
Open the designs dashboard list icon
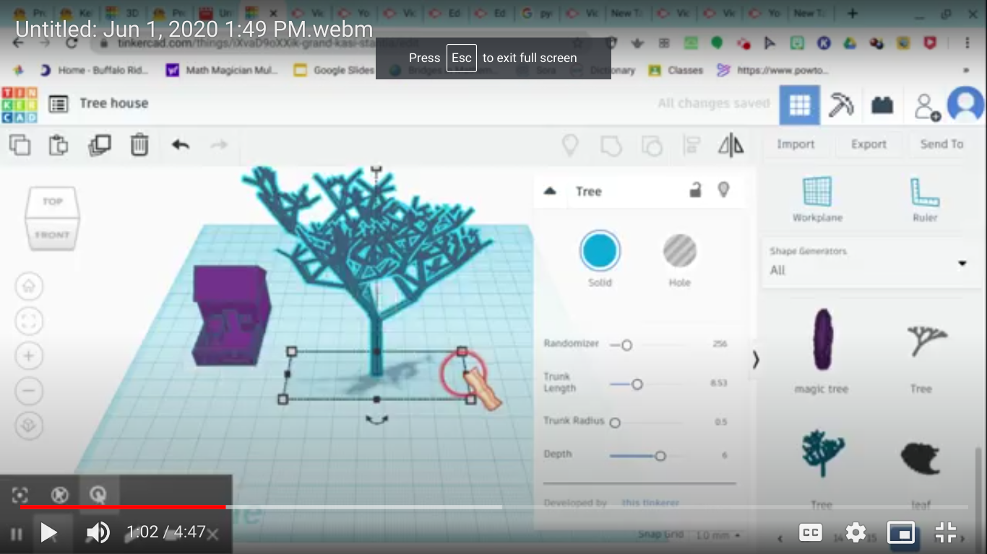point(59,104)
